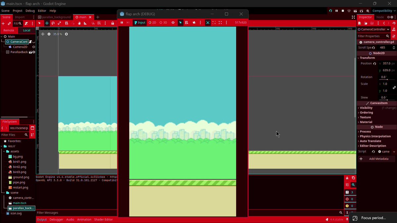The height and width of the screenshot is (223, 397).
Task: Attach script icon in Scene dock toolbar
Action: [26, 23]
